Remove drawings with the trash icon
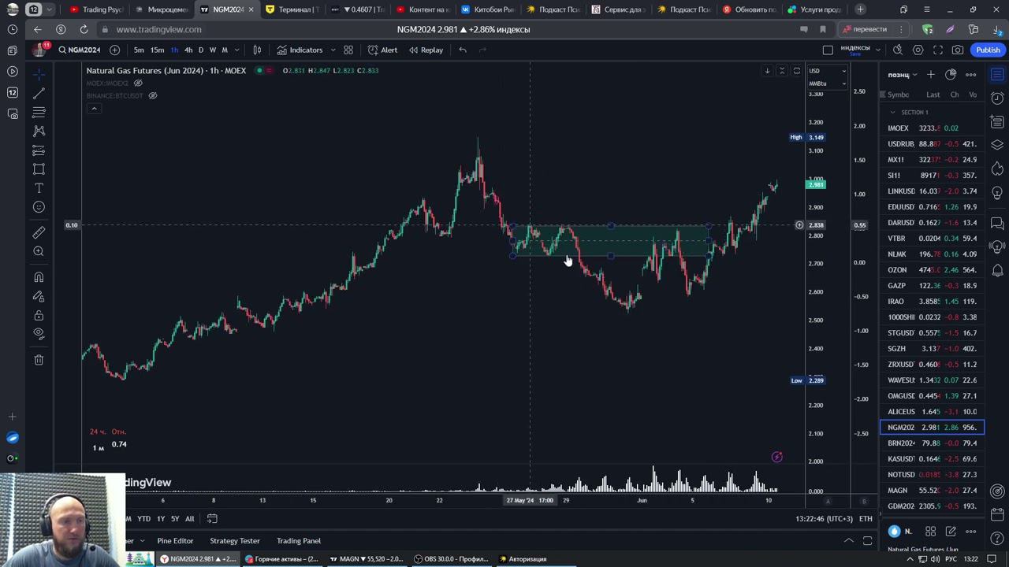Screen dimensions: 1009x567 [x=39, y=360]
